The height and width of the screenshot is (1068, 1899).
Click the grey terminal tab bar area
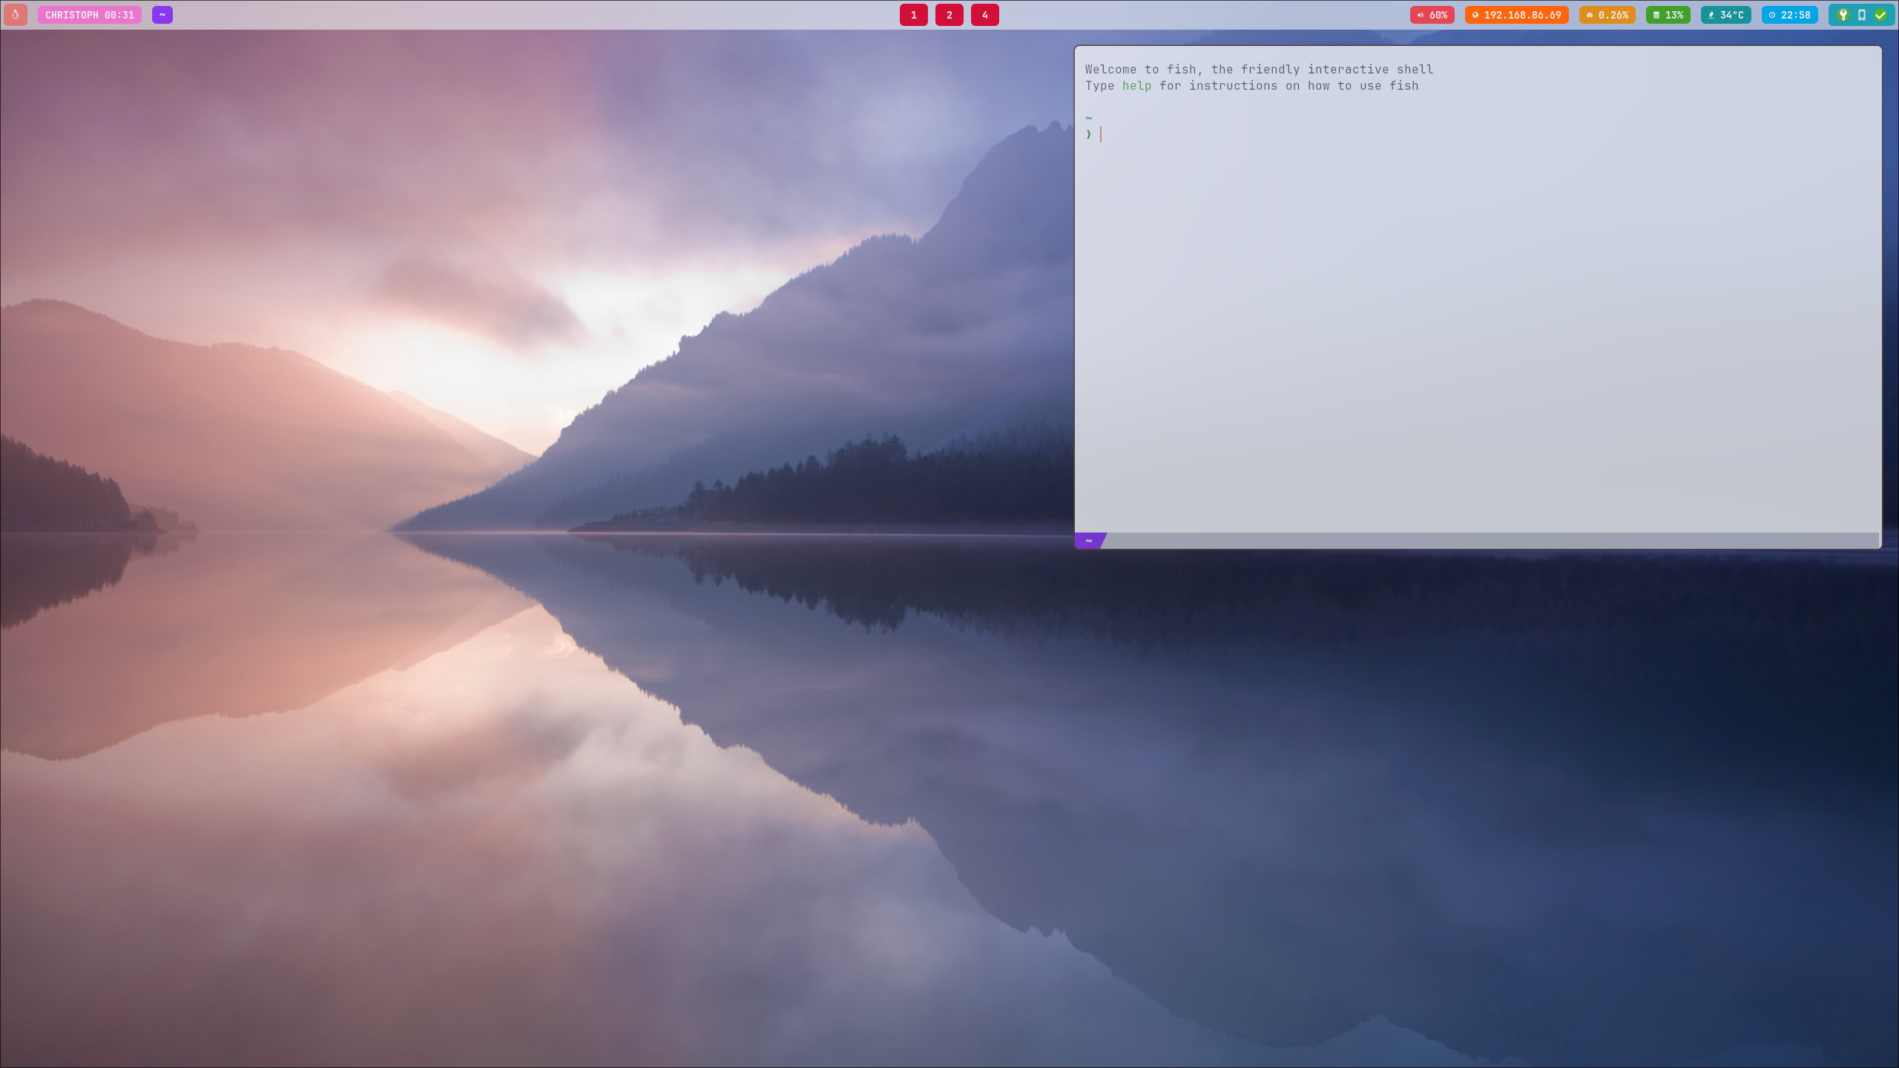tap(1484, 541)
